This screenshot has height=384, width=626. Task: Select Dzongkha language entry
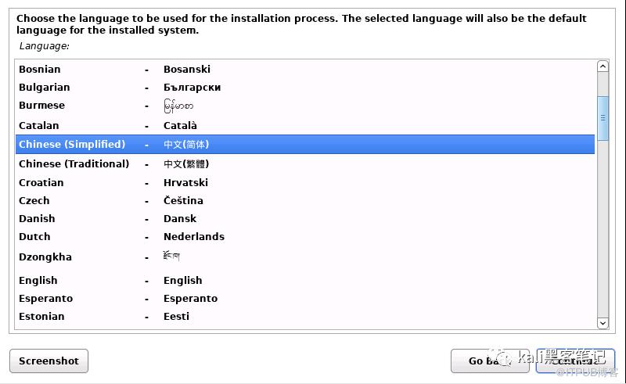pos(305,257)
